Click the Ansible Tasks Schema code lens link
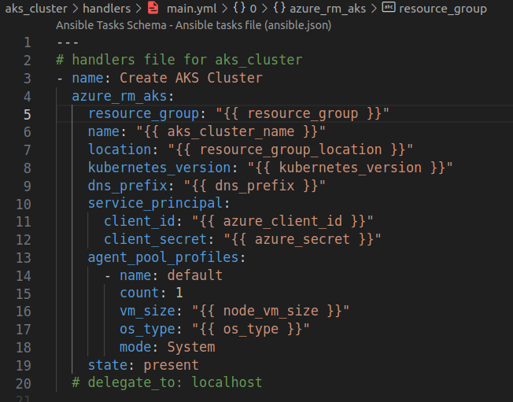This screenshot has width=513, height=402. (194, 25)
